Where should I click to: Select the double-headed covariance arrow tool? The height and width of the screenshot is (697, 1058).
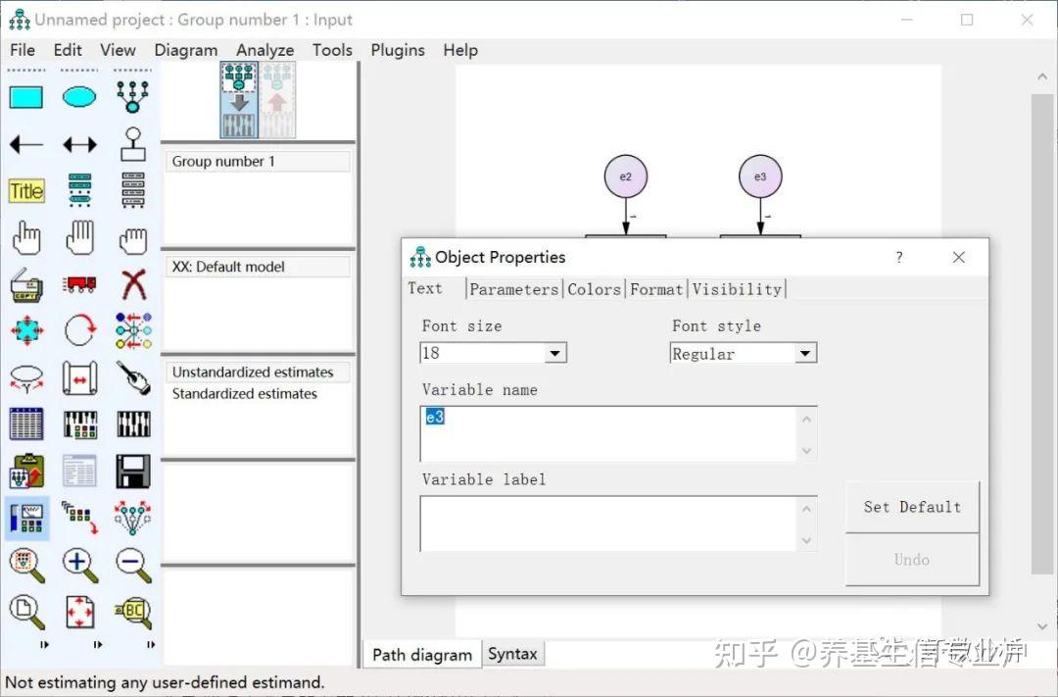[x=79, y=143]
